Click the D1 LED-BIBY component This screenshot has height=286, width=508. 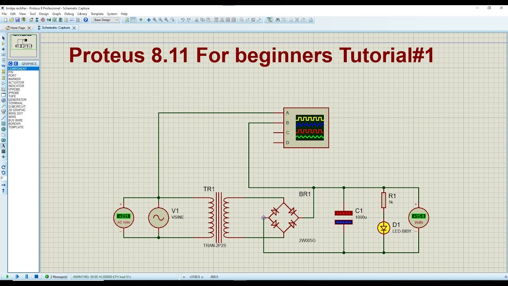click(x=384, y=228)
